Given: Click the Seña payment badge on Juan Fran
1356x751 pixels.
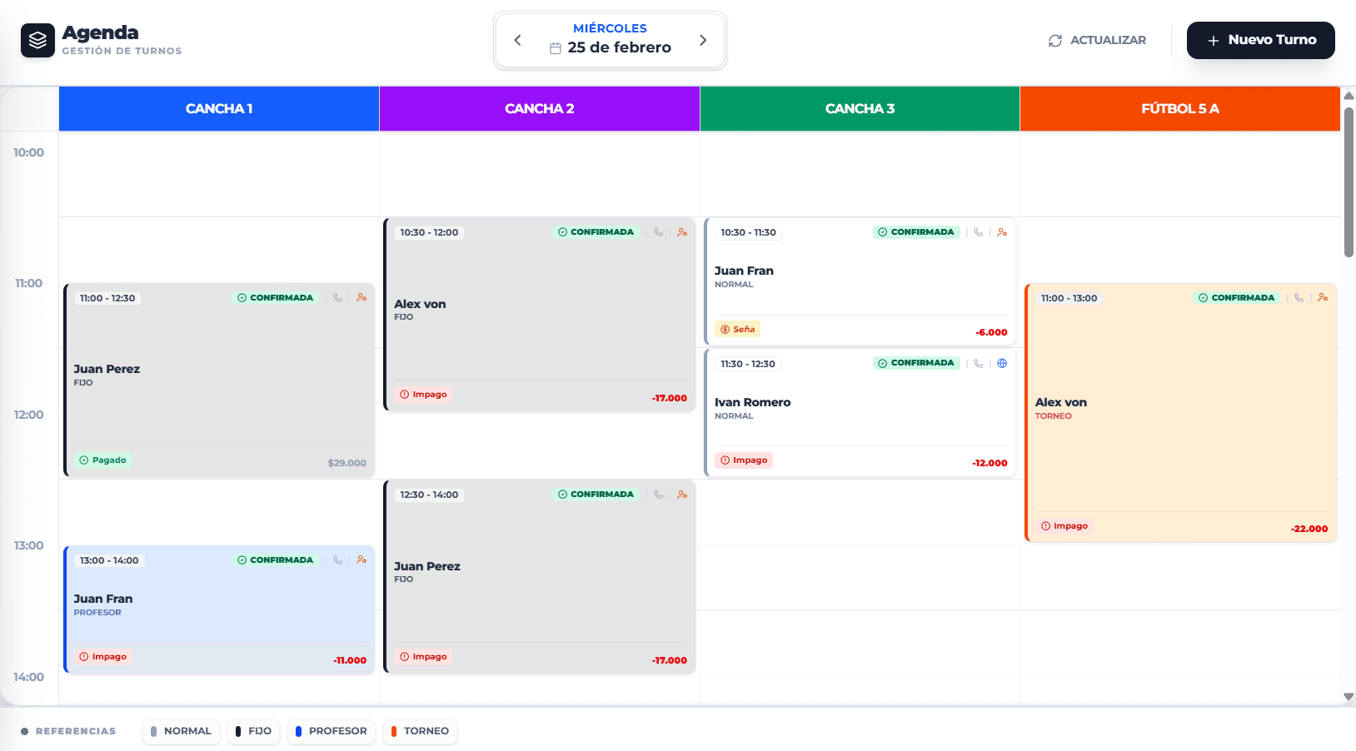Looking at the screenshot, I should [737, 330].
